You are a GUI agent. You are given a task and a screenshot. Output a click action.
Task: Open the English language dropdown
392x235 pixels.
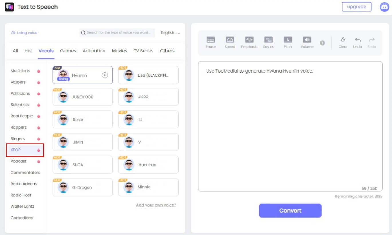tap(170, 33)
